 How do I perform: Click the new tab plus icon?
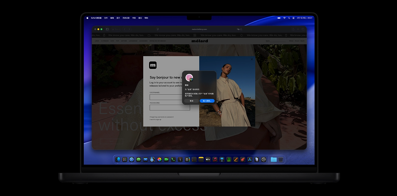tap(298, 29)
